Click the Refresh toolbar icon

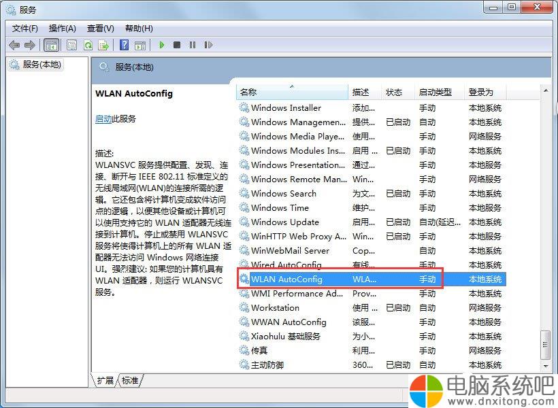[88, 45]
